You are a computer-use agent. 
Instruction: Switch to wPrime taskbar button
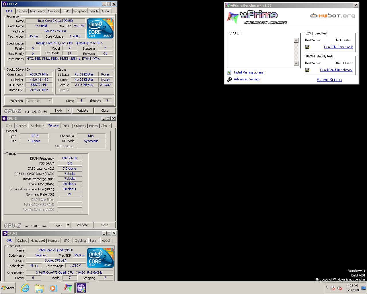tap(68, 288)
